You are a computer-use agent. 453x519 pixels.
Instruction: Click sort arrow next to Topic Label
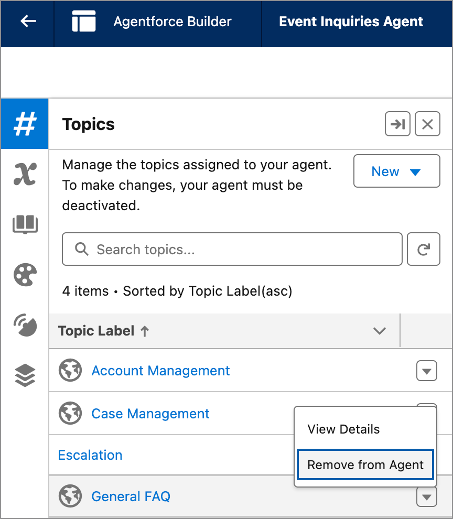[145, 331]
